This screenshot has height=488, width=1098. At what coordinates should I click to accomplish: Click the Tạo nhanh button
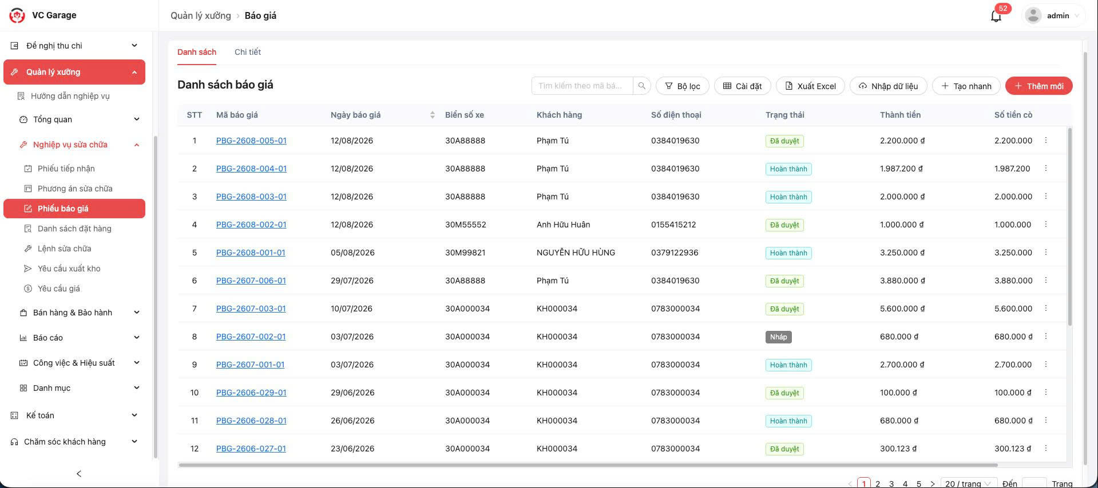[966, 86]
